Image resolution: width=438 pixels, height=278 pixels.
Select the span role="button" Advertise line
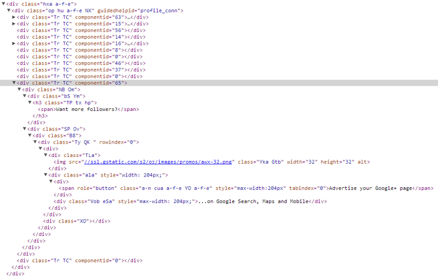tap(246, 188)
